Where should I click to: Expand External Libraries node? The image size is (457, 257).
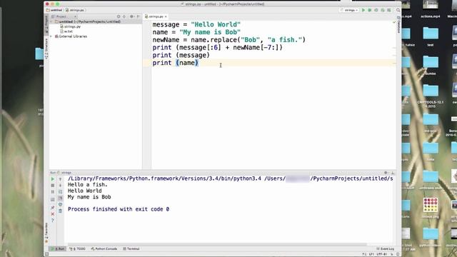(51, 36)
